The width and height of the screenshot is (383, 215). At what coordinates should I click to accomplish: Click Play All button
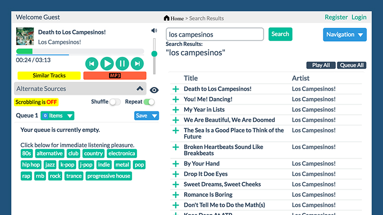[321, 65]
